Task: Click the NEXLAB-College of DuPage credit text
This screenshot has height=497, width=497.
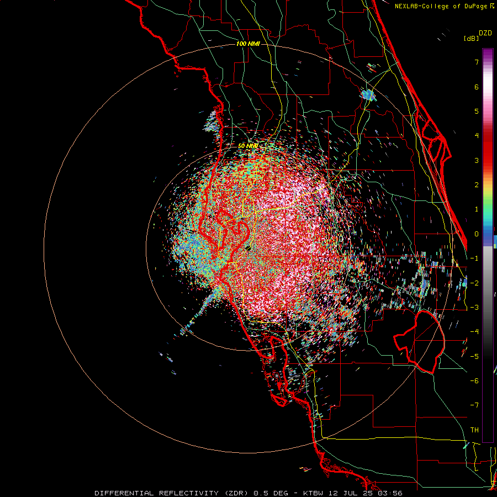Action: coord(444,6)
